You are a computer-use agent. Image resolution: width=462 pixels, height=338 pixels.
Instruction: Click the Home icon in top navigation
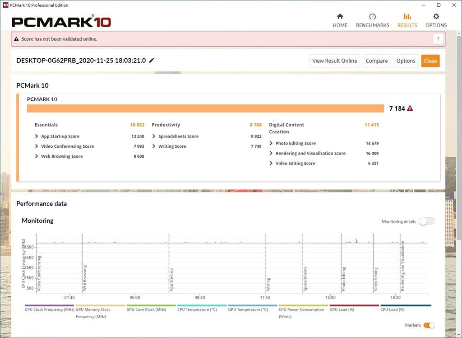pos(340,17)
